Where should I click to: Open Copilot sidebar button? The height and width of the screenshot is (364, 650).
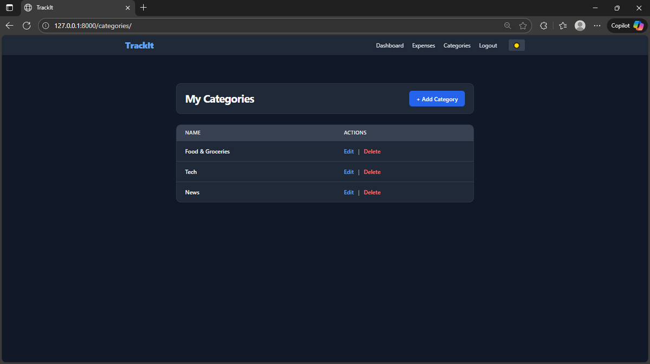click(x=627, y=25)
